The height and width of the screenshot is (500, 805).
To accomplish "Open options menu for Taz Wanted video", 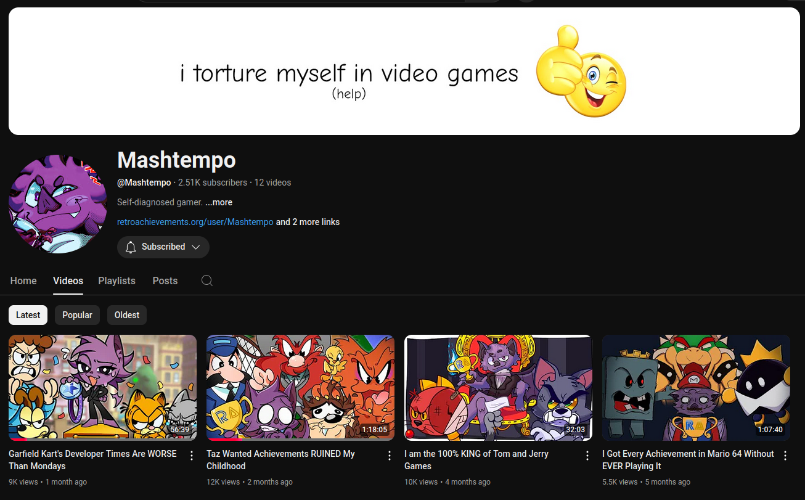I will tap(390, 456).
